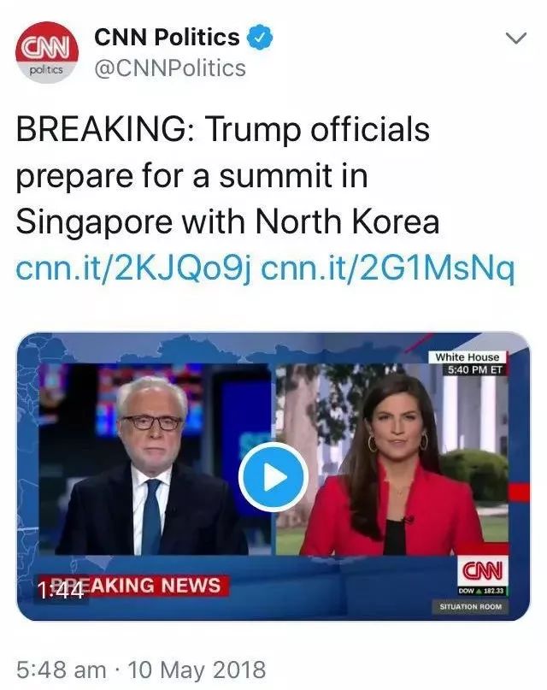Click the 10 May 2018 date
The image size is (547, 690).
pos(197,669)
